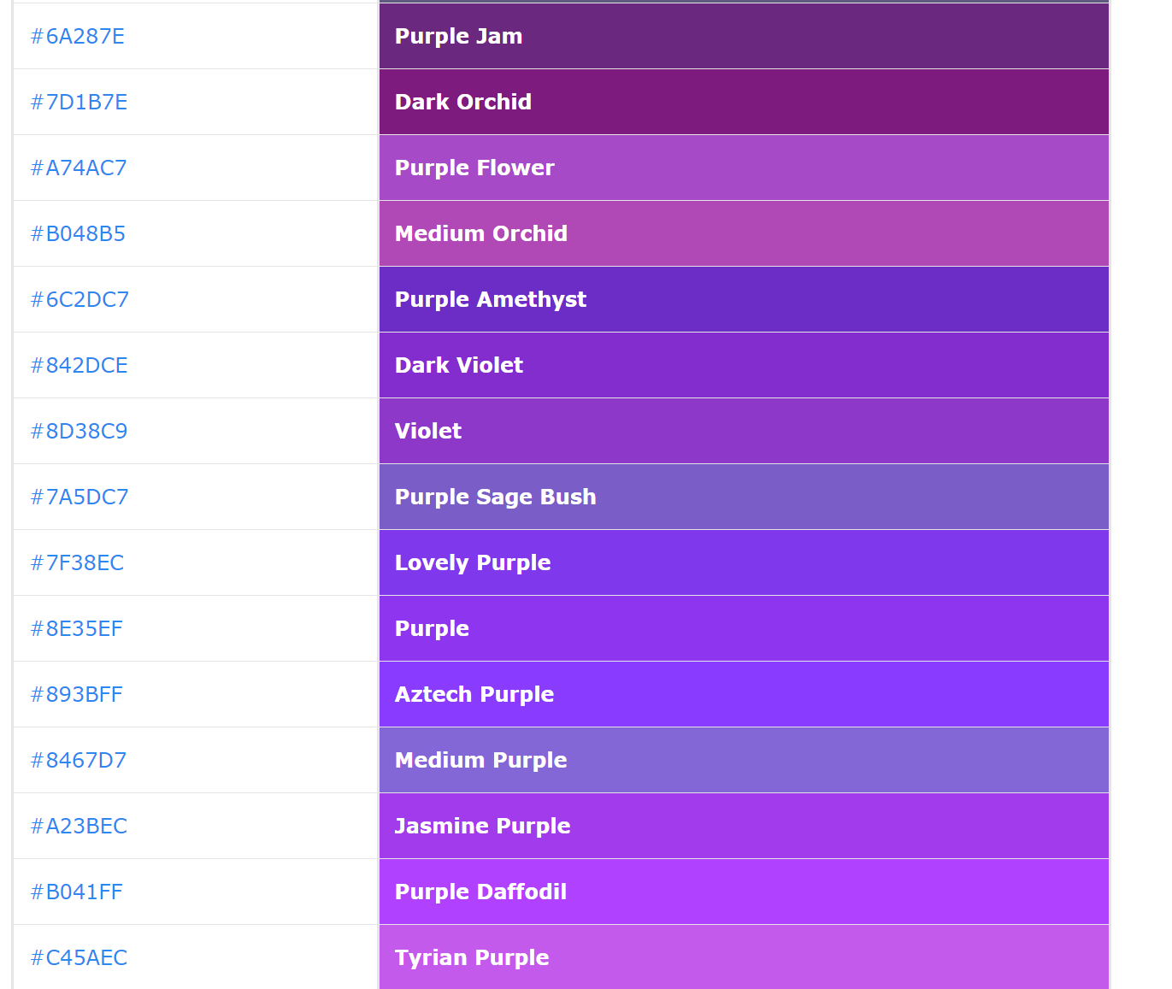Click the #8D38C9 Violet hex code
The image size is (1172, 989).
point(80,432)
